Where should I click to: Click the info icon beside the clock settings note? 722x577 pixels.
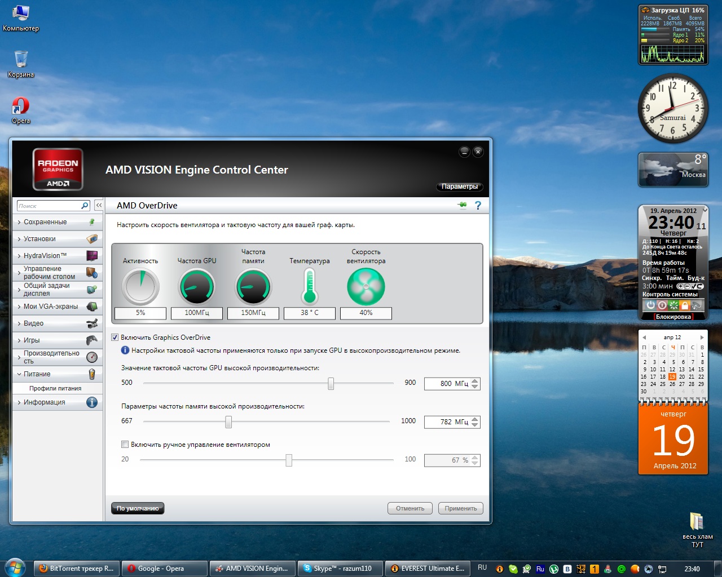[125, 350]
